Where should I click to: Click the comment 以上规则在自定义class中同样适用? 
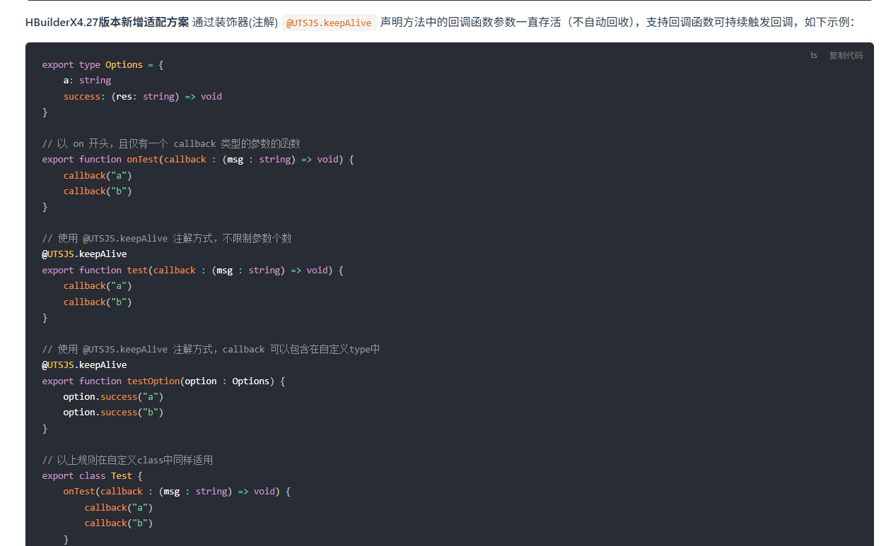(x=127, y=461)
